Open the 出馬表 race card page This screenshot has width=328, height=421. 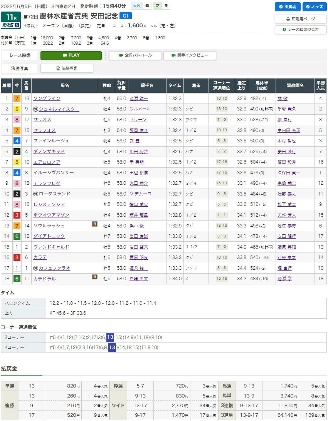[x=288, y=7]
